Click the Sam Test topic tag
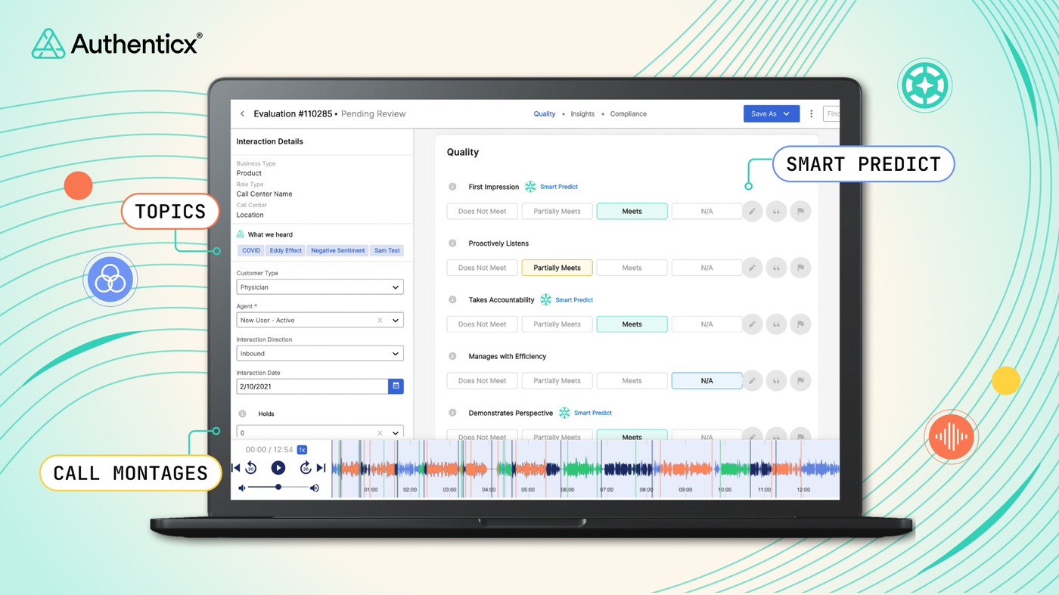Image resolution: width=1059 pixels, height=595 pixels. click(387, 250)
